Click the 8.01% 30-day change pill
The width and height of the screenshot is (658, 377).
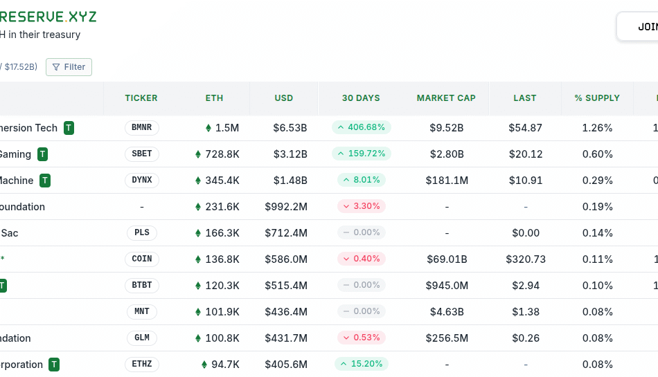pos(362,180)
